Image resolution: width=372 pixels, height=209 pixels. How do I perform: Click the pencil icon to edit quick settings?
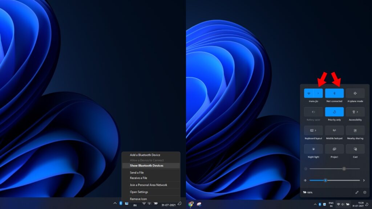coord(356,193)
